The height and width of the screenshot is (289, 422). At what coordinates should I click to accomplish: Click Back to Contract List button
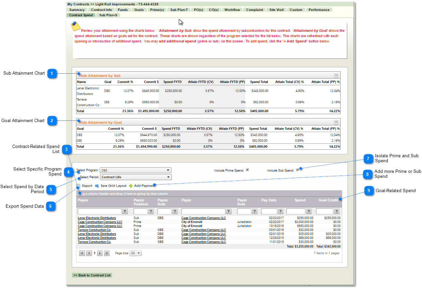92,275
